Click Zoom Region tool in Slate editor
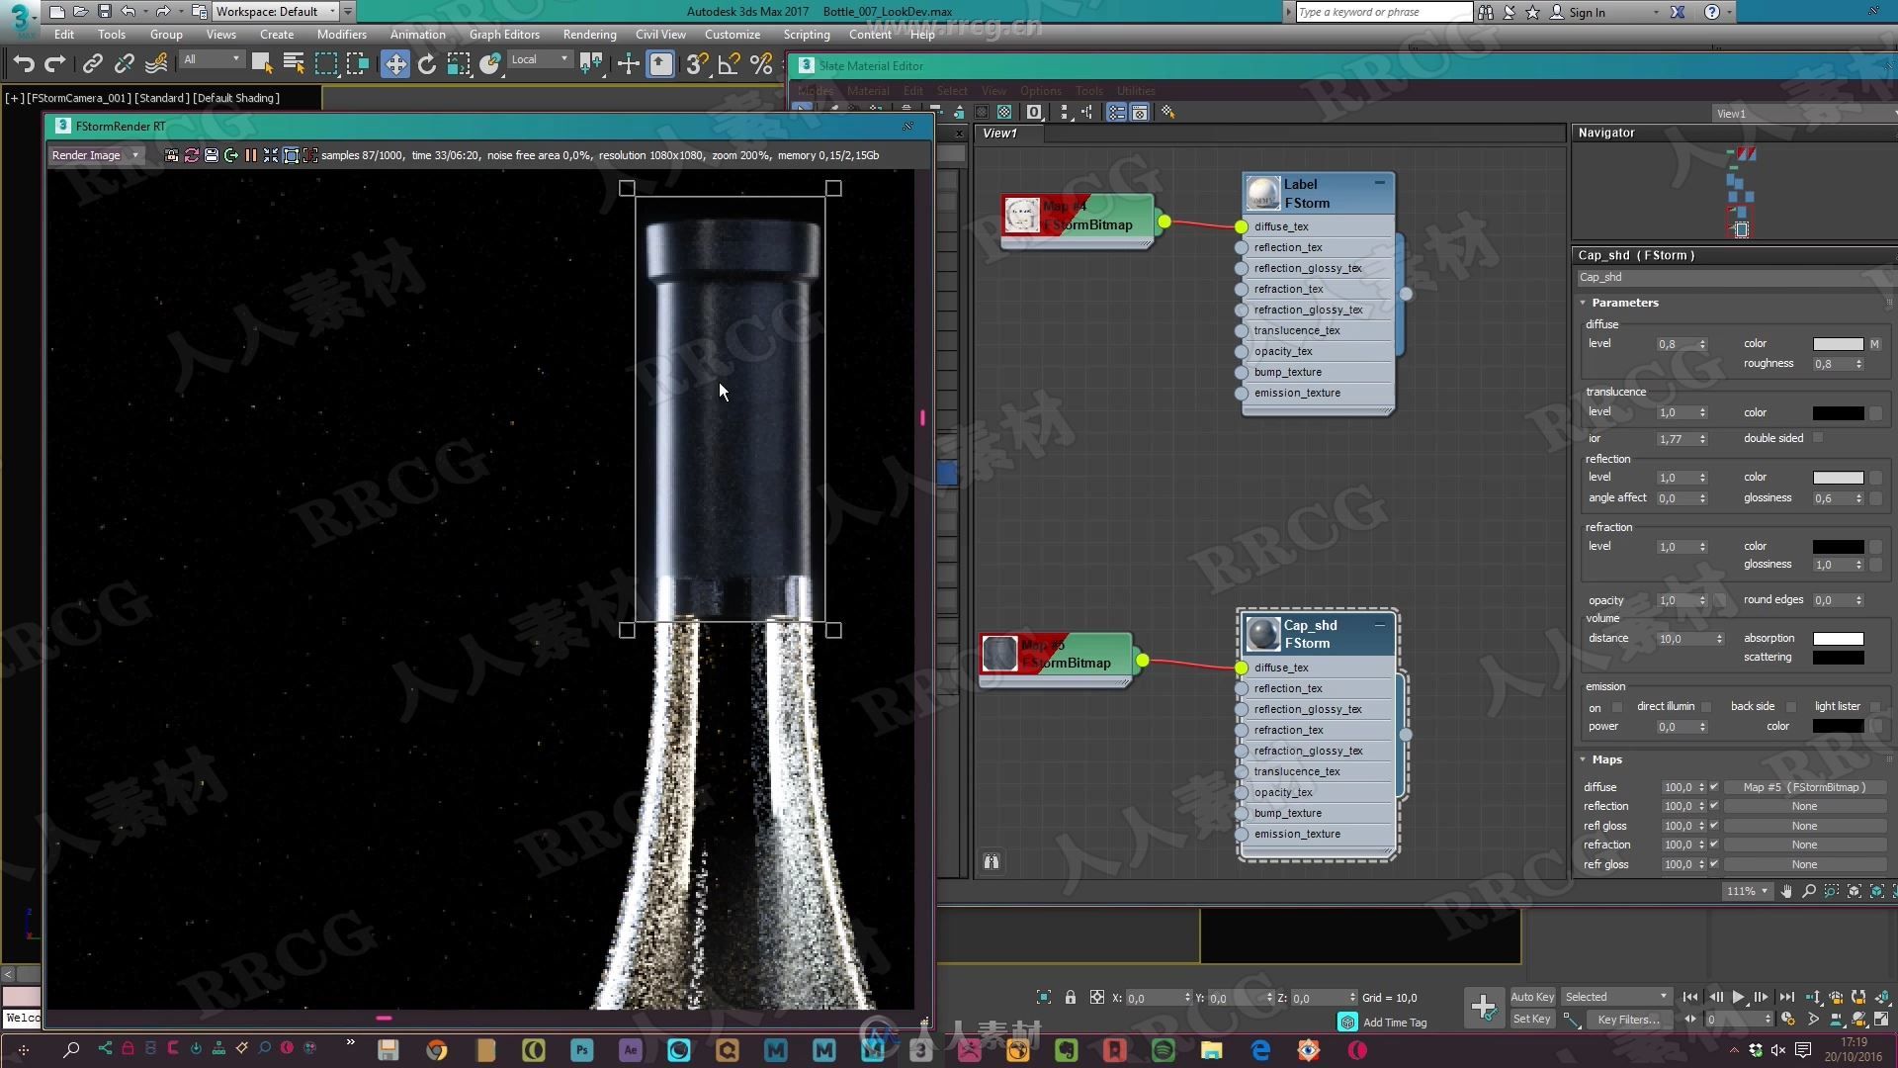The width and height of the screenshot is (1898, 1068). click(x=1832, y=891)
